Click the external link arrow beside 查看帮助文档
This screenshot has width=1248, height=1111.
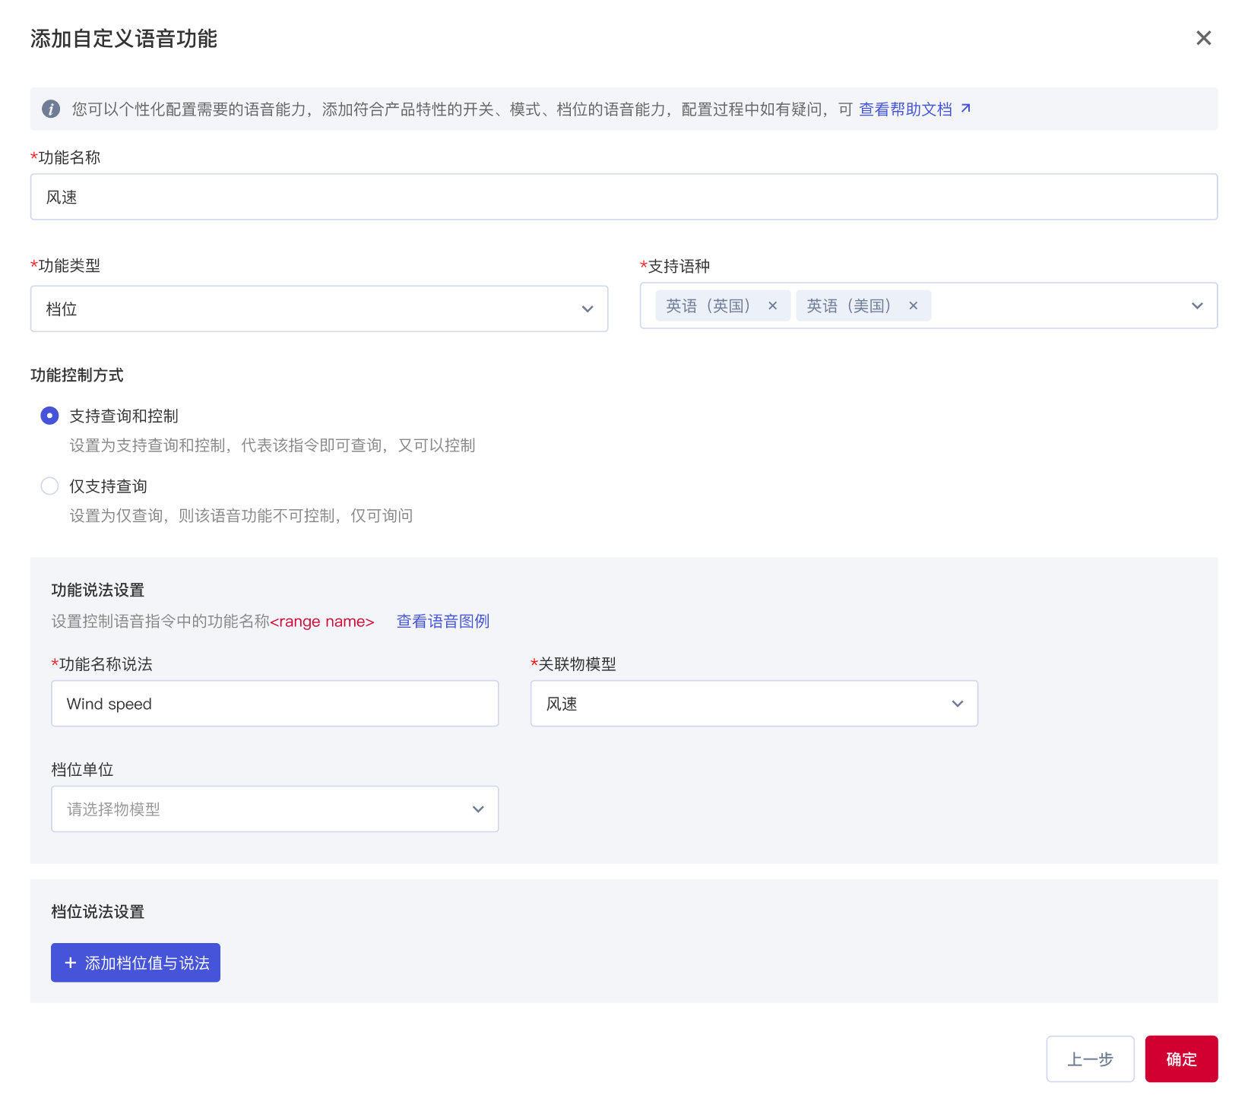coord(965,109)
